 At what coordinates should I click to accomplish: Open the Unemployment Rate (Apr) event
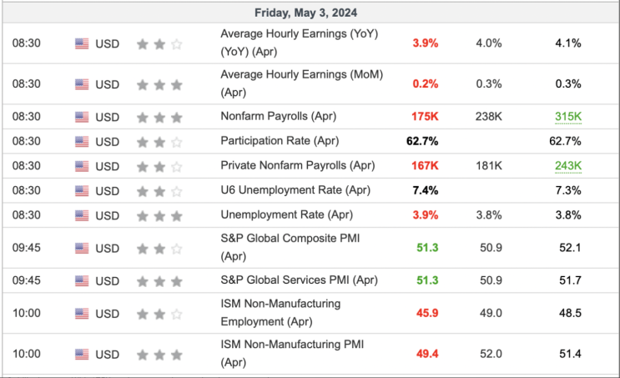click(287, 214)
